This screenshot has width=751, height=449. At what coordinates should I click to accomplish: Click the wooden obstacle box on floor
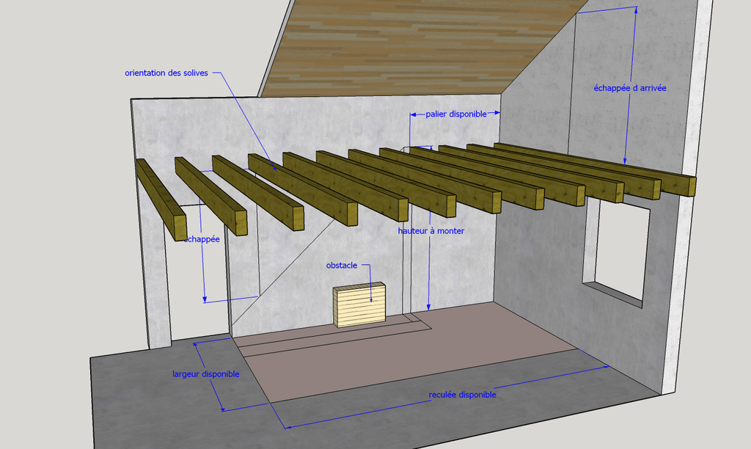359,304
